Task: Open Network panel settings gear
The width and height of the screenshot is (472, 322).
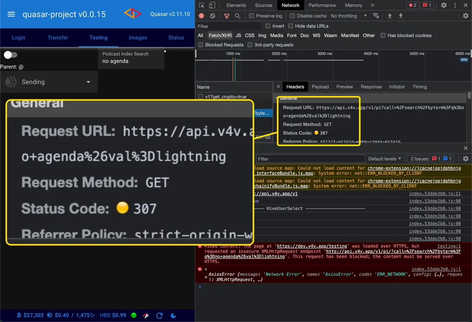Action: (x=466, y=16)
